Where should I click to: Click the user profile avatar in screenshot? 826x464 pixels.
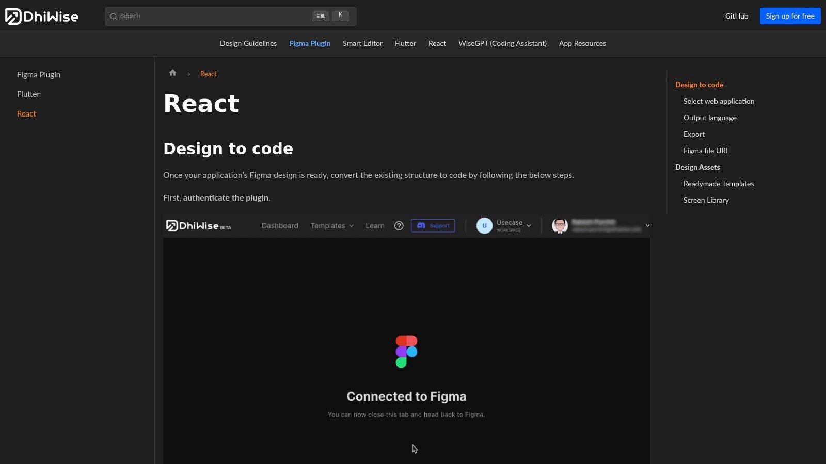(x=560, y=226)
